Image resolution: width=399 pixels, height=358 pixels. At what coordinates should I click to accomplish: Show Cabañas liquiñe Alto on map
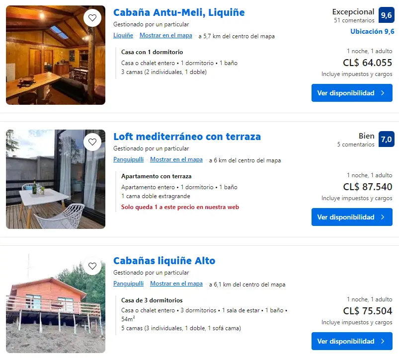[x=176, y=284]
